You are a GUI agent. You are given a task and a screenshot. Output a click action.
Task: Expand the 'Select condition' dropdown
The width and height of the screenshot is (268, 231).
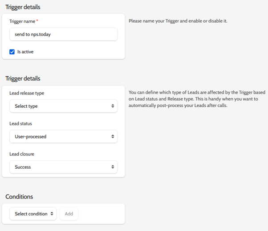[33, 214]
